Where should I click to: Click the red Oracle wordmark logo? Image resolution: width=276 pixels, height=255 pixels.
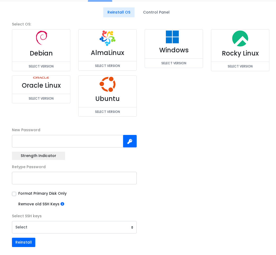click(x=41, y=78)
